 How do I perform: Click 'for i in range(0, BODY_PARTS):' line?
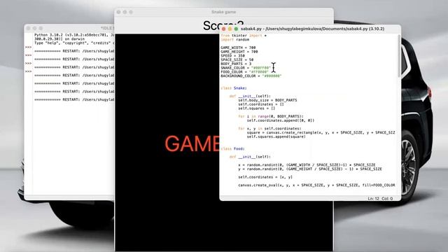(271, 117)
